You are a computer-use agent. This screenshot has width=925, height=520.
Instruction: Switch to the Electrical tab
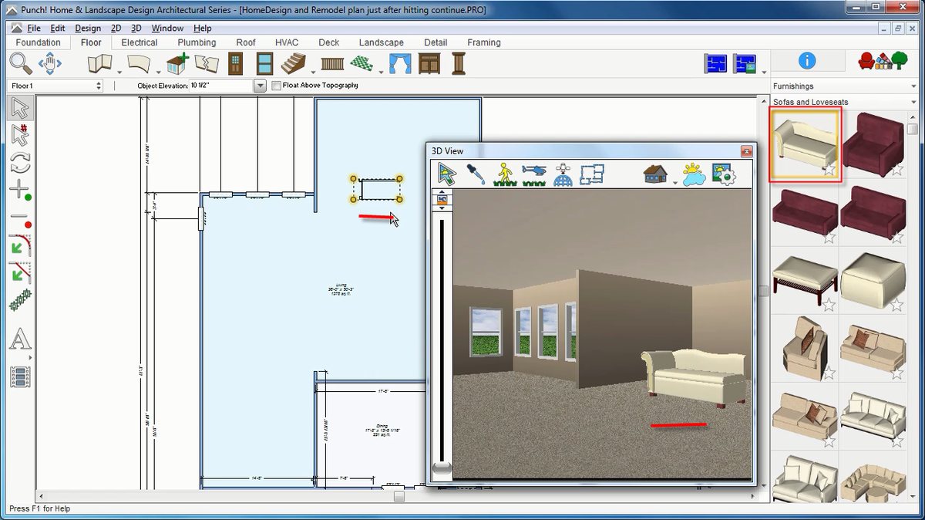[140, 42]
